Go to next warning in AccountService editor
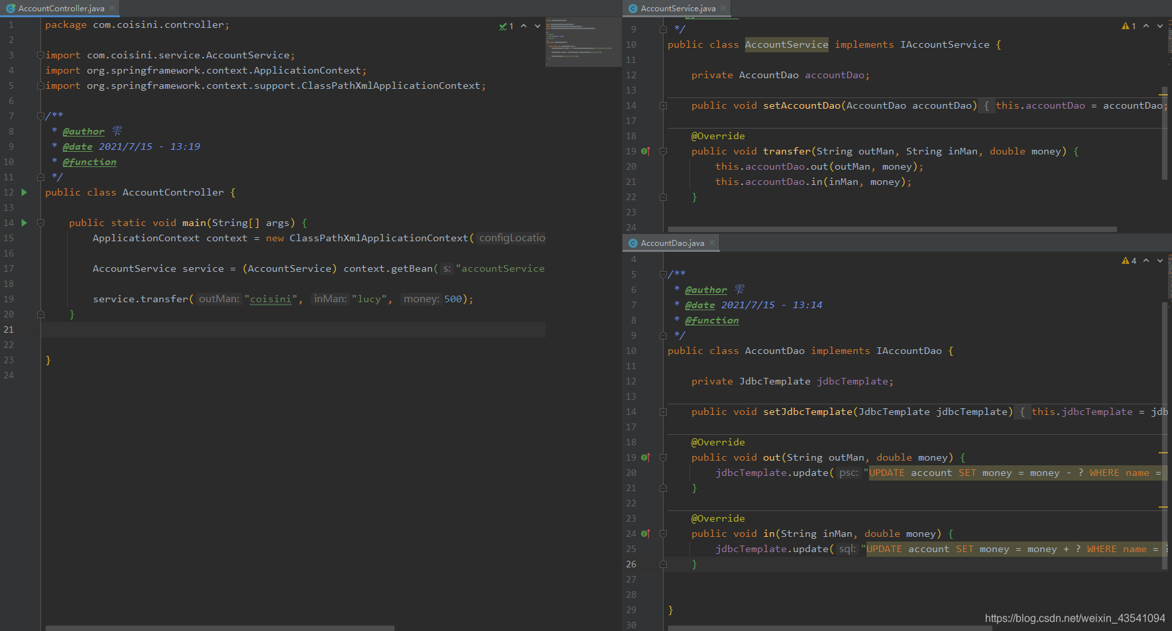The height and width of the screenshot is (631, 1172). 1160,26
